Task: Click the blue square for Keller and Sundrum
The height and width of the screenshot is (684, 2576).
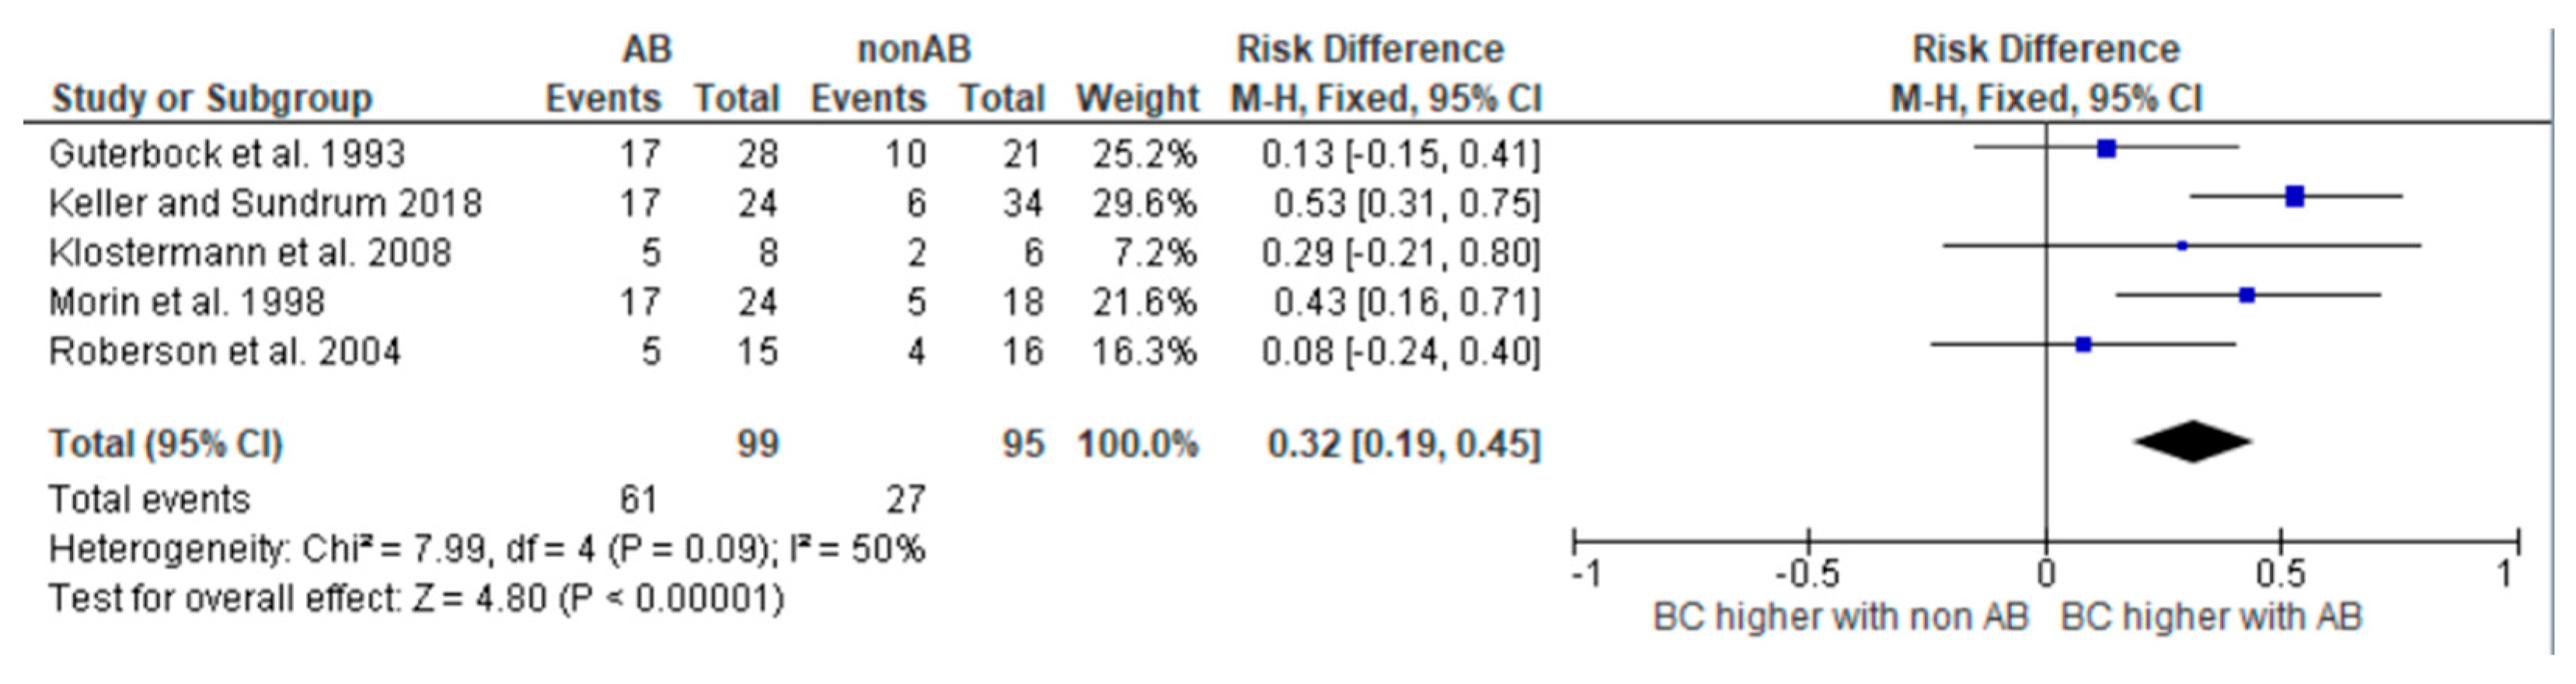Action: pyautogui.click(x=2295, y=197)
